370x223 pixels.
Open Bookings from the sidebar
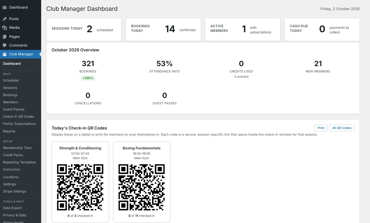pyautogui.click(x=10, y=95)
